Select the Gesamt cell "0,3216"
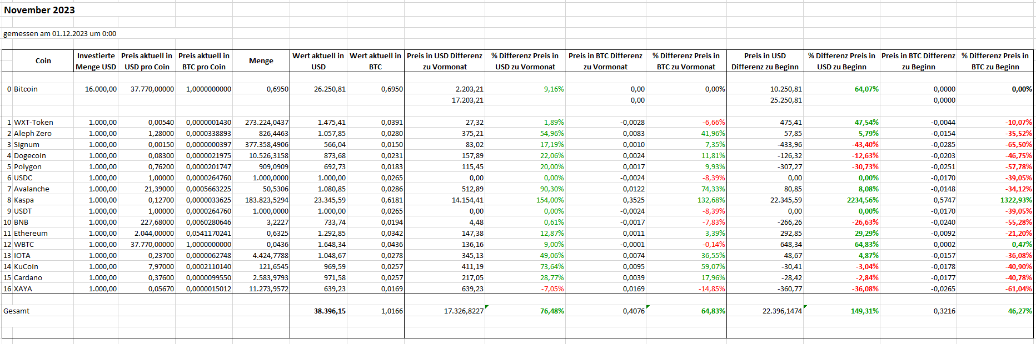Image resolution: width=1036 pixels, height=344 pixels. pos(944,311)
